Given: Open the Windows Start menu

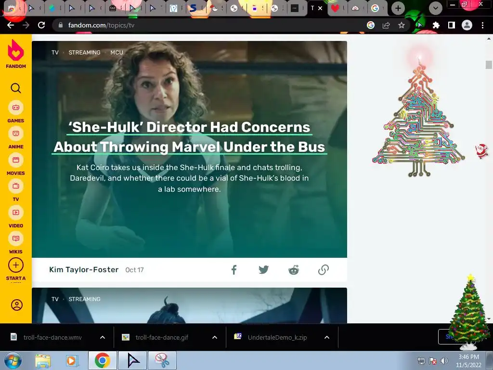Looking at the screenshot, I should tap(13, 360).
